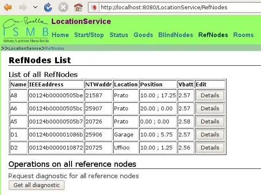Click position 10.00 ; 17.25
Viewport: 261px width, 195px height.
point(158,96)
